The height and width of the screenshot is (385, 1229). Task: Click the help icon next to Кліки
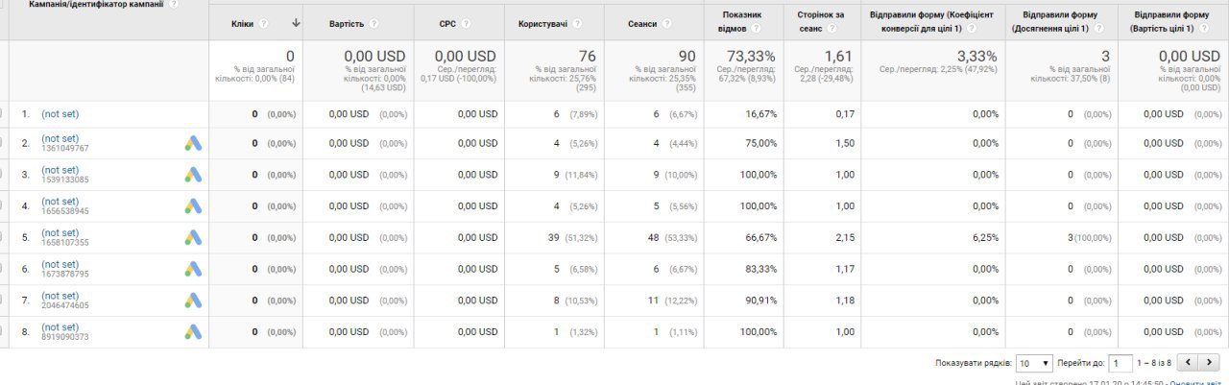(x=264, y=23)
